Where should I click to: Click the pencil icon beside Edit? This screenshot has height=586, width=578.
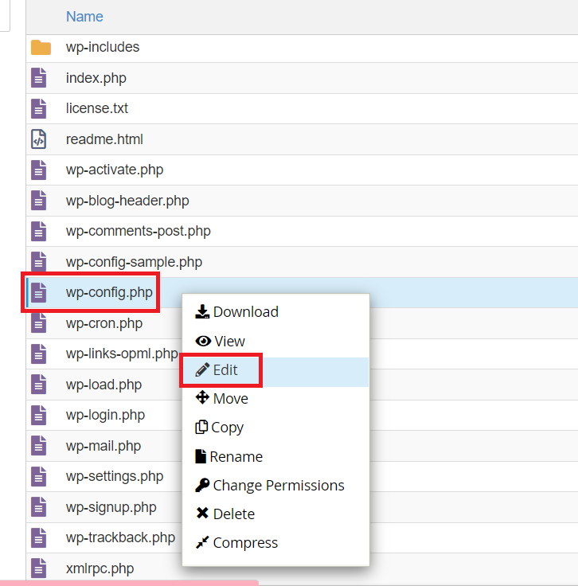pos(202,370)
